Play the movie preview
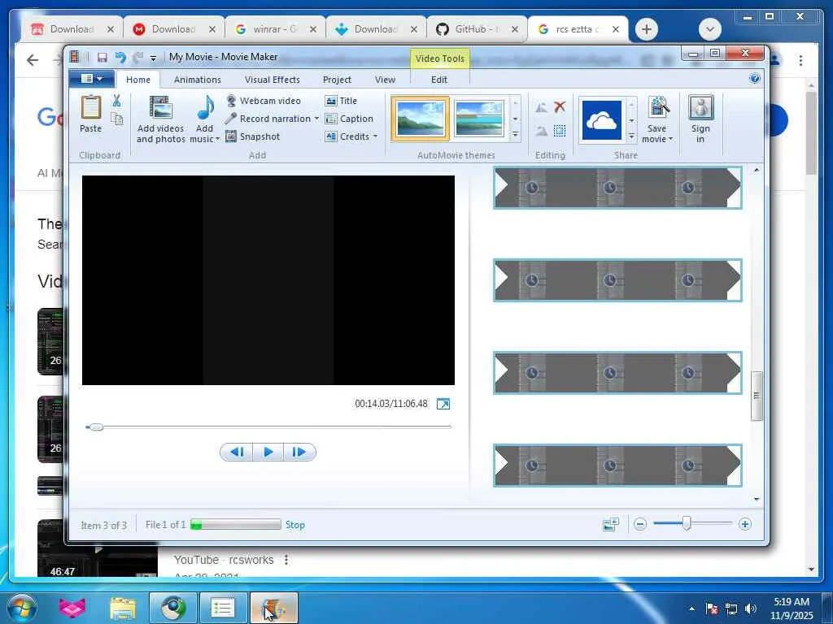 coord(268,452)
